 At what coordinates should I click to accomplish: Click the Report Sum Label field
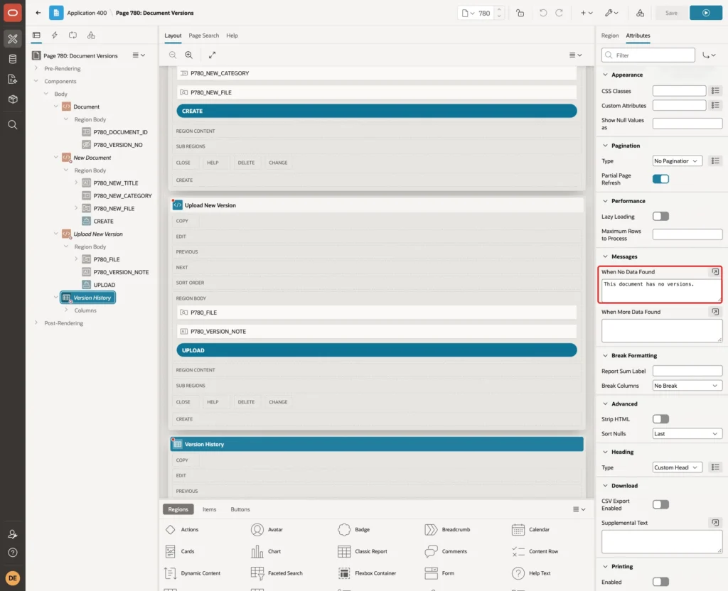coord(687,371)
